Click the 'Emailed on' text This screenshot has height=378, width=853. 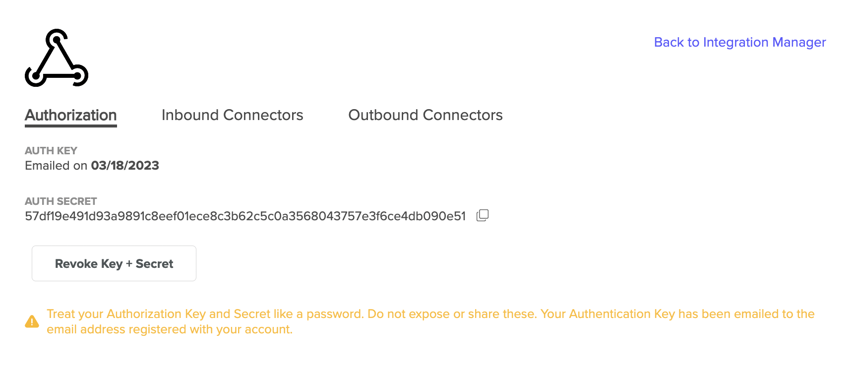[x=56, y=166]
